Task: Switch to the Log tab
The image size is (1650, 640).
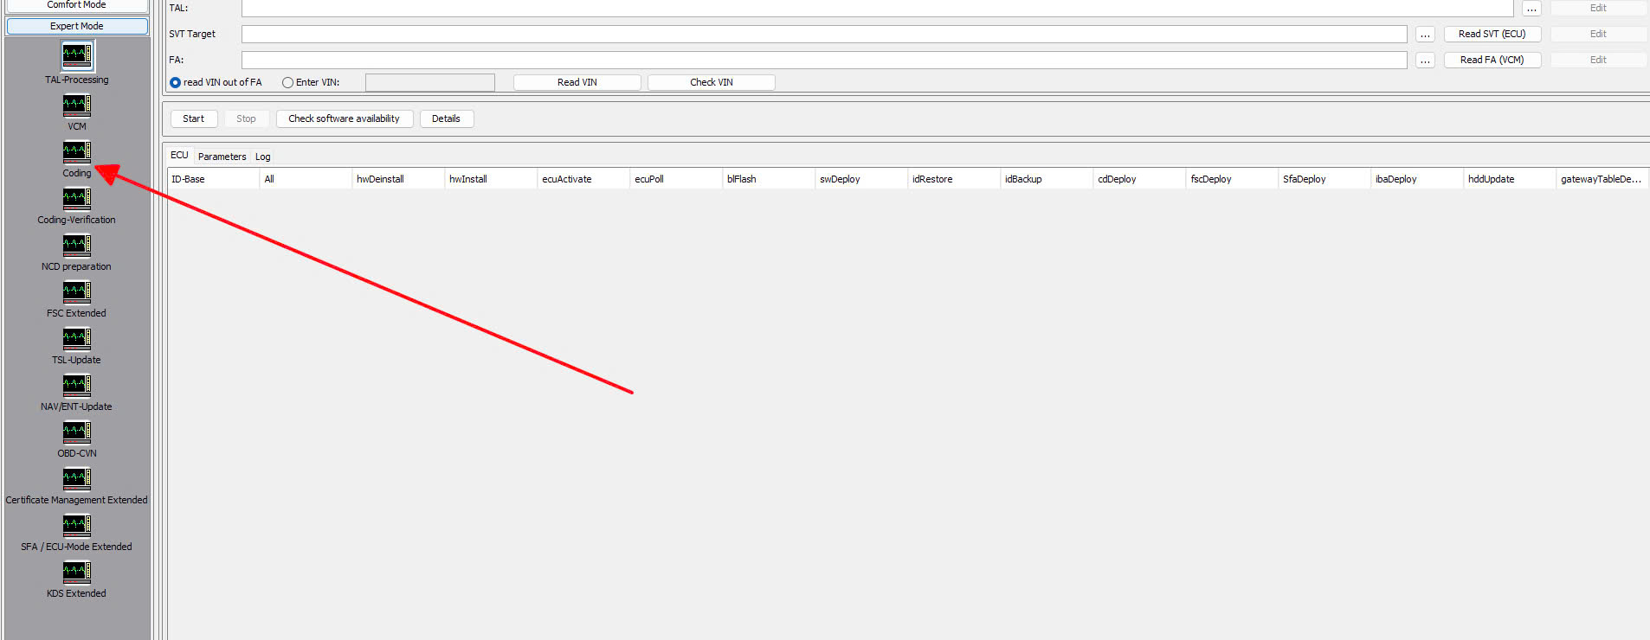Action: [262, 157]
